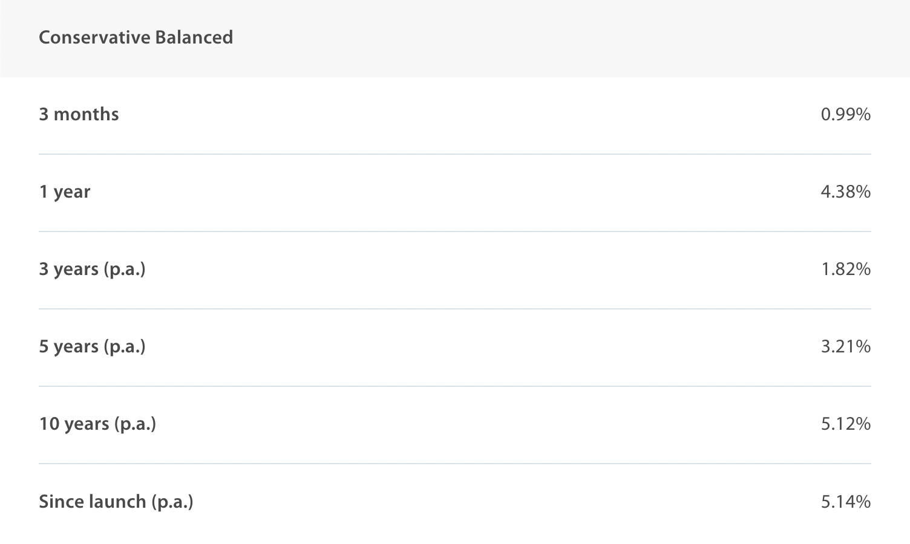
Task: Select the "3 years" label text
Action: tap(69, 269)
